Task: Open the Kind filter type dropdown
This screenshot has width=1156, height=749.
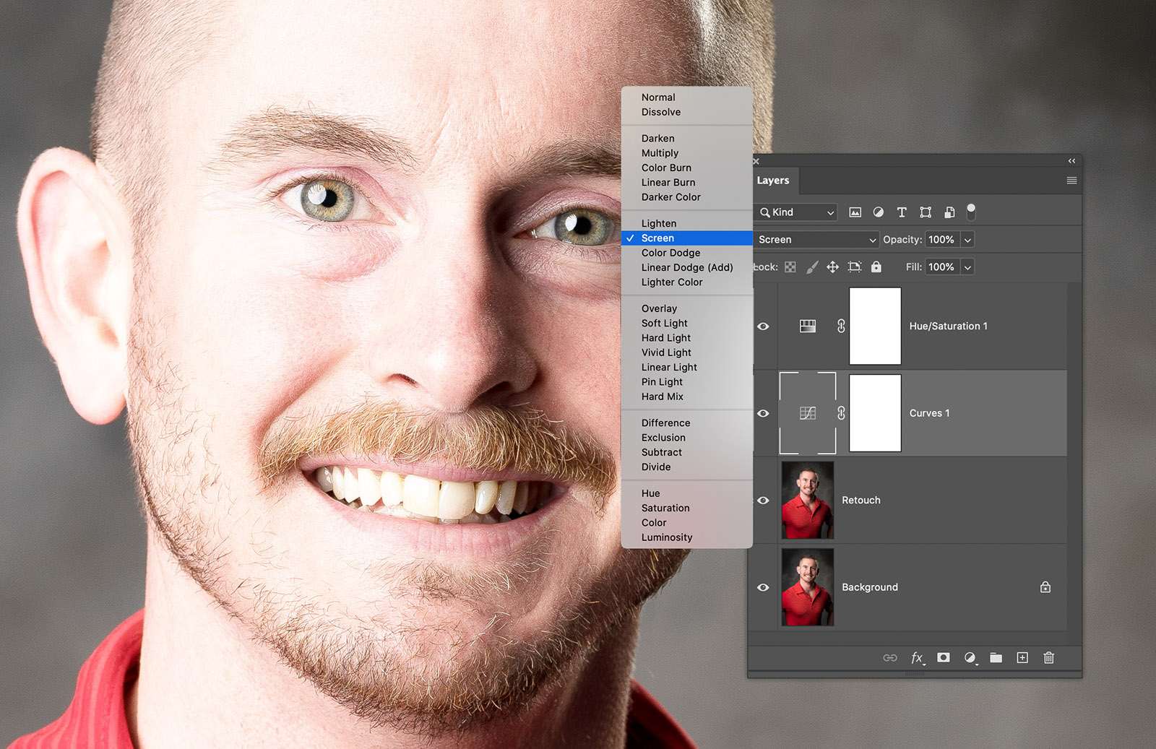Action: click(796, 212)
